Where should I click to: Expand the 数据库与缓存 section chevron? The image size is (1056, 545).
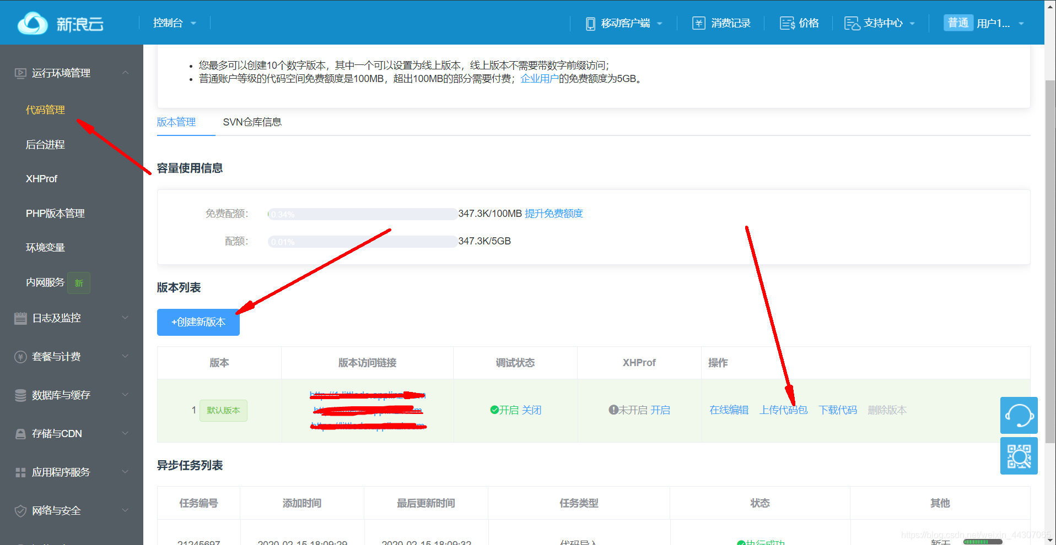tap(125, 395)
